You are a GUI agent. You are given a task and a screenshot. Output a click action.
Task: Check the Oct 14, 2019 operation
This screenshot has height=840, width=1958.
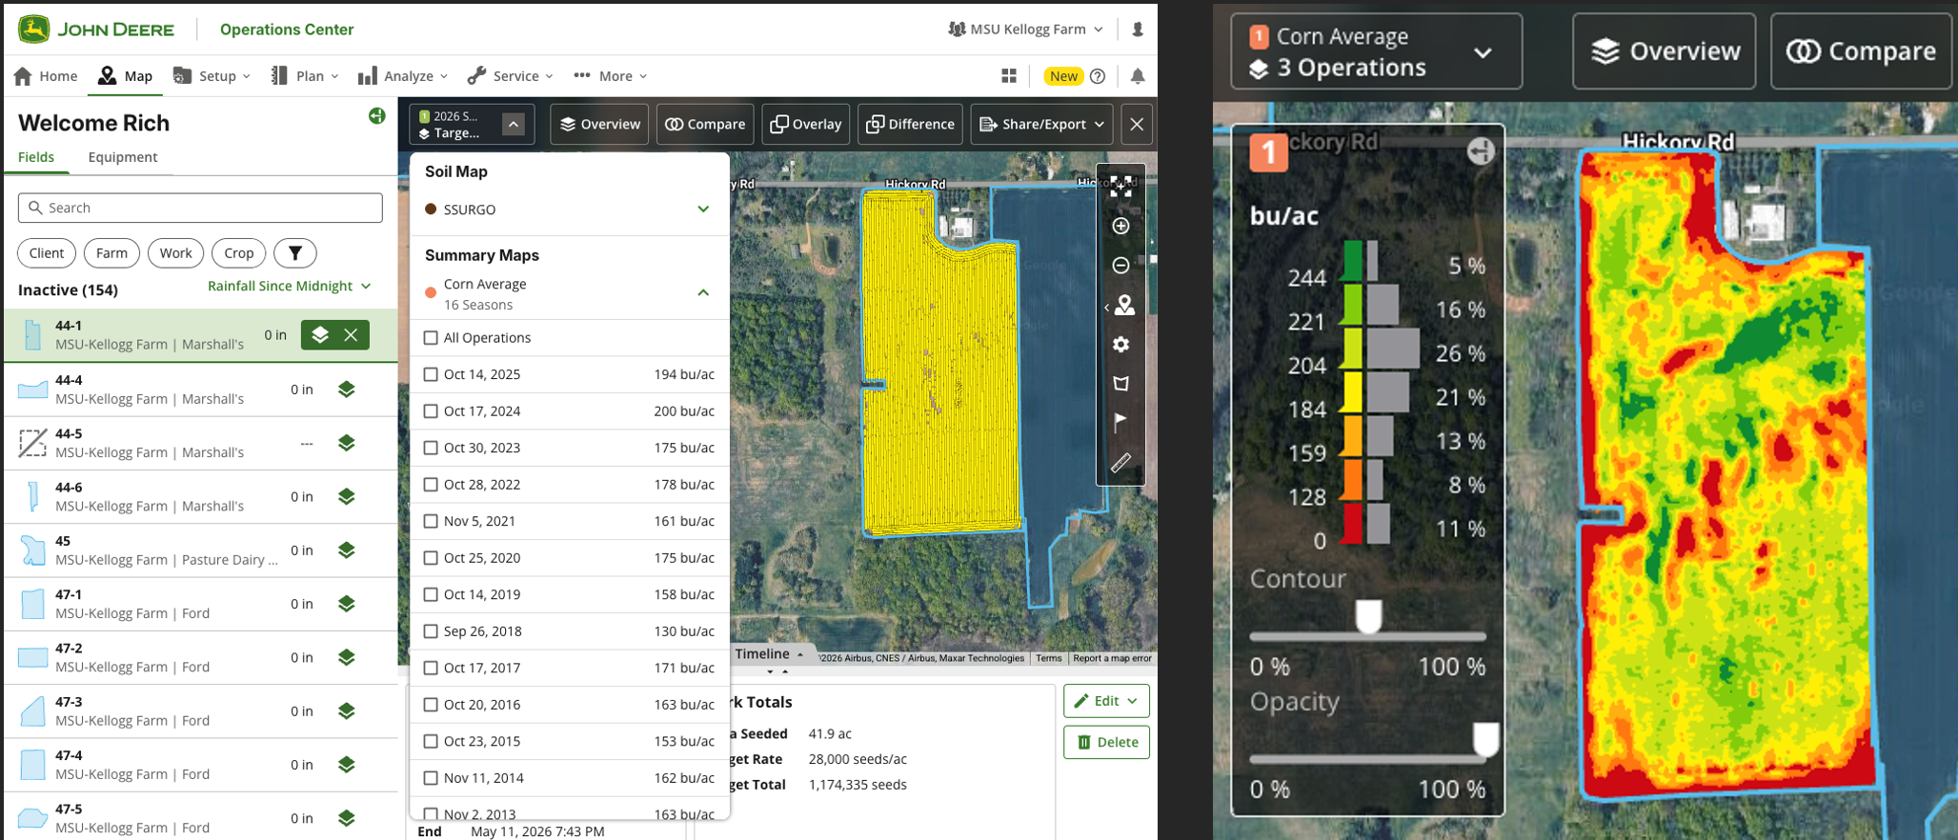point(431,594)
